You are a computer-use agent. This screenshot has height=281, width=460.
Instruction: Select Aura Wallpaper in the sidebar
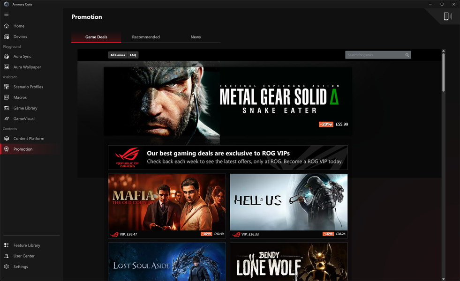[32, 67]
